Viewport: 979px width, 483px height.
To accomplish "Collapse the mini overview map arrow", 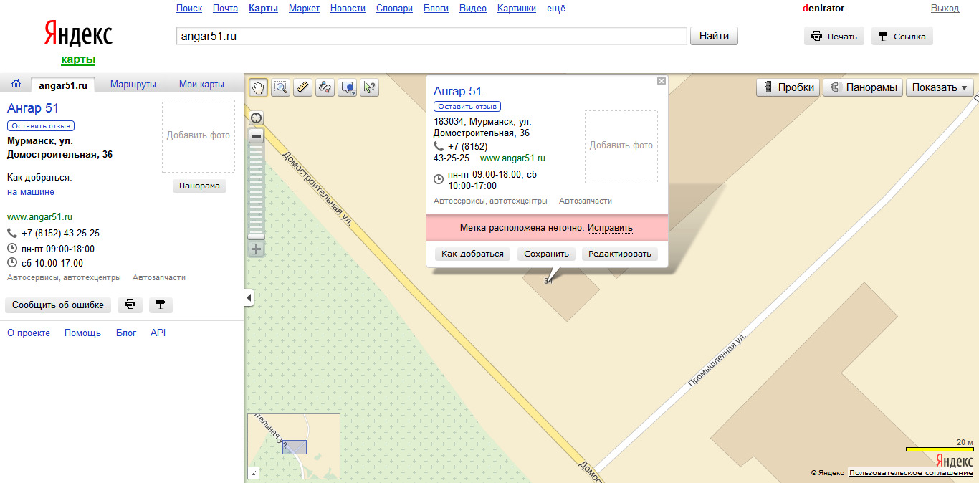I will click(x=253, y=472).
